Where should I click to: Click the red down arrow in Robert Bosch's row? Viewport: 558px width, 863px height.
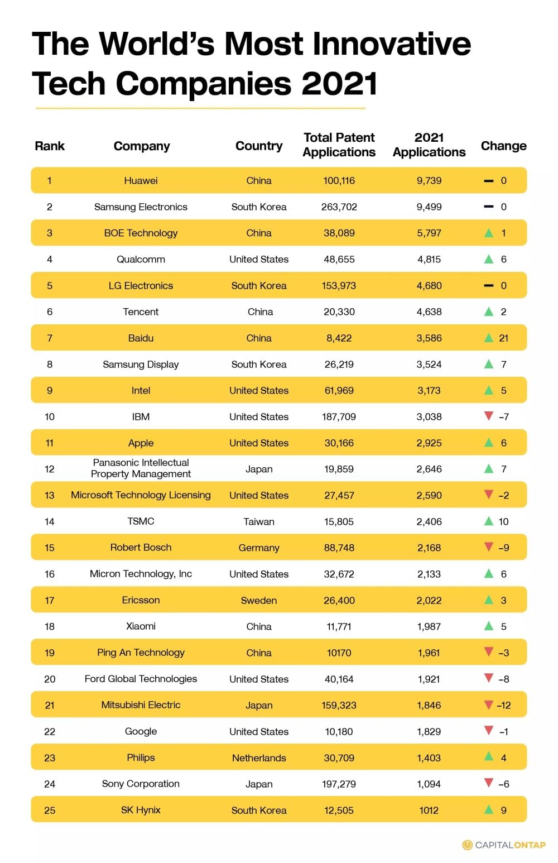click(x=489, y=547)
